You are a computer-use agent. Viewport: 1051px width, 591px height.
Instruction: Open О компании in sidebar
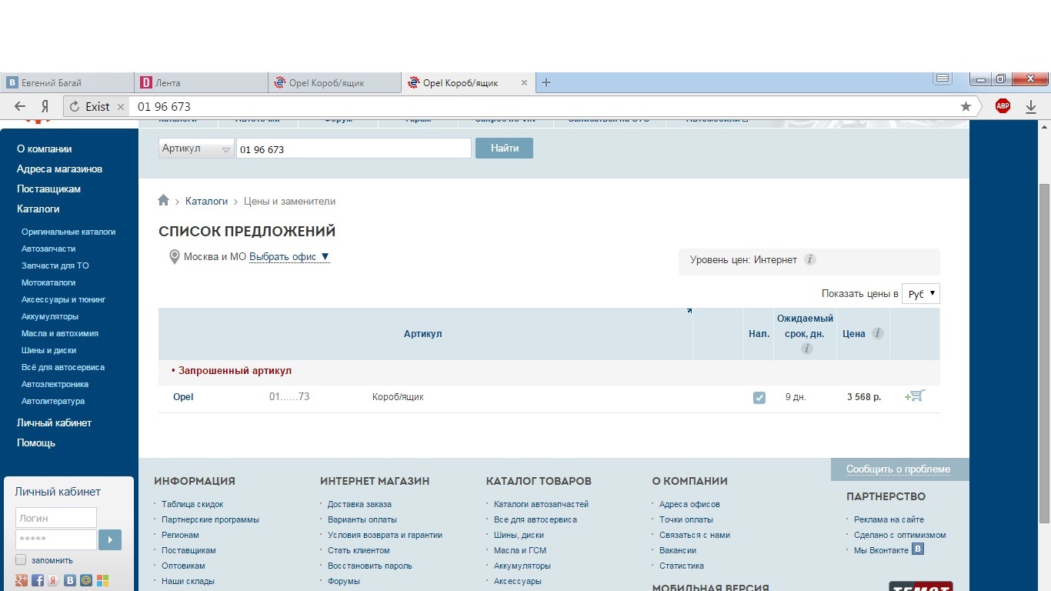tap(44, 149)
